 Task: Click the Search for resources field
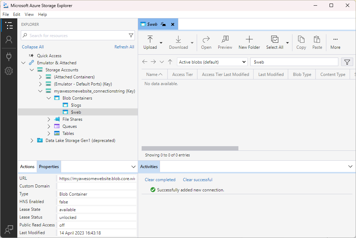tap(78, 35)
